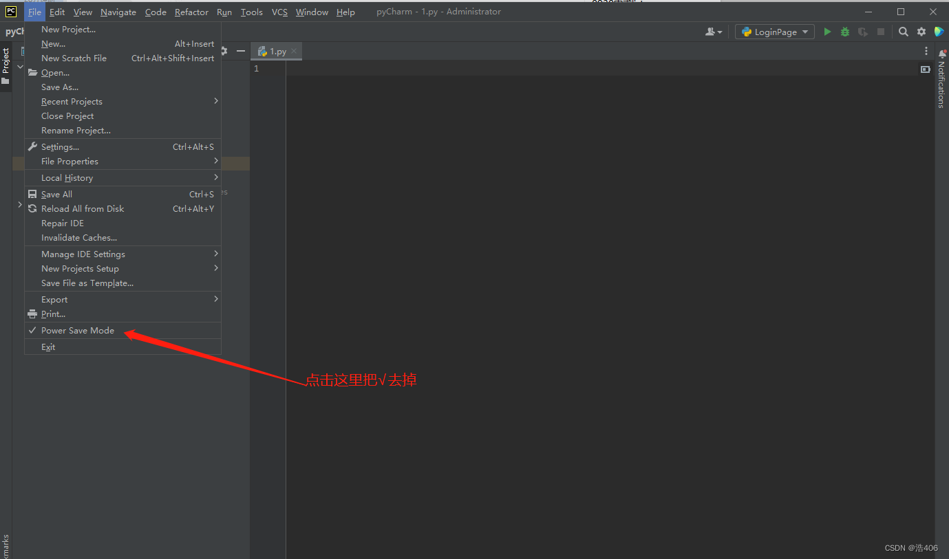This screenshot has width=949, height=559.
Task: Click the Reader mode icon in editor corner
Action: [926, 69]
